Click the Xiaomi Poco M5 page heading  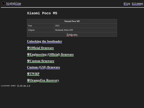click(x=42, y=13)
